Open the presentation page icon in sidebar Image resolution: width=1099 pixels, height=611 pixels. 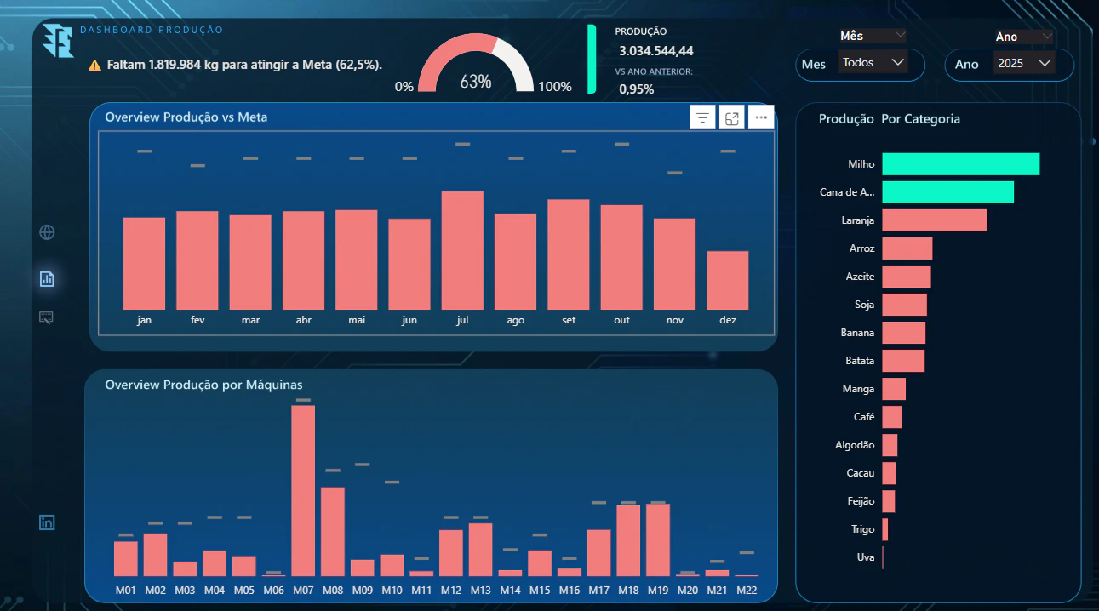point(47,317)
